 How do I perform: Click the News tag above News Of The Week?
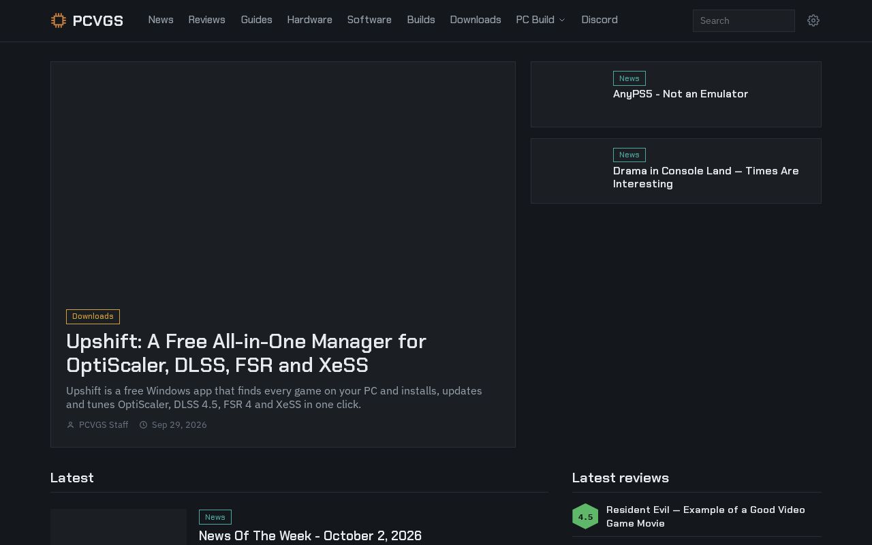click(215, 517)
